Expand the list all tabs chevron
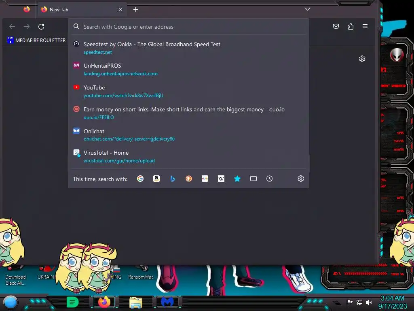 tap(308, 9)
